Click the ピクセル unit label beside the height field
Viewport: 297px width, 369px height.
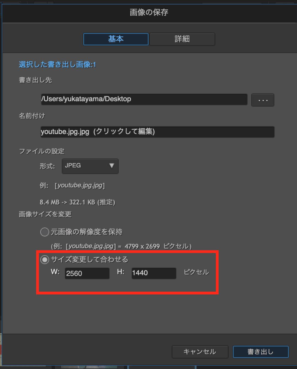197,272
